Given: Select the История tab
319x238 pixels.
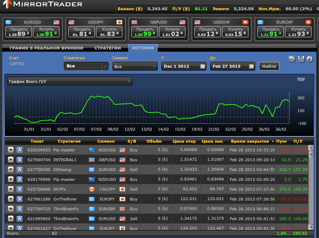Looking at the screenshot, I should [143, 48].
